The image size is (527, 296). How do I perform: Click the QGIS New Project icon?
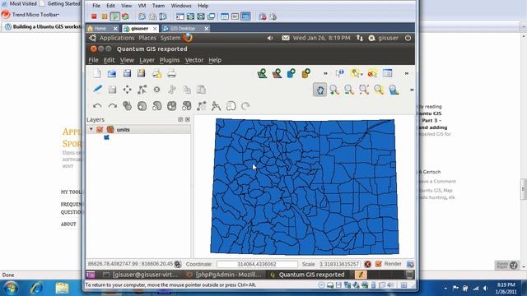(x=97, y=73)
